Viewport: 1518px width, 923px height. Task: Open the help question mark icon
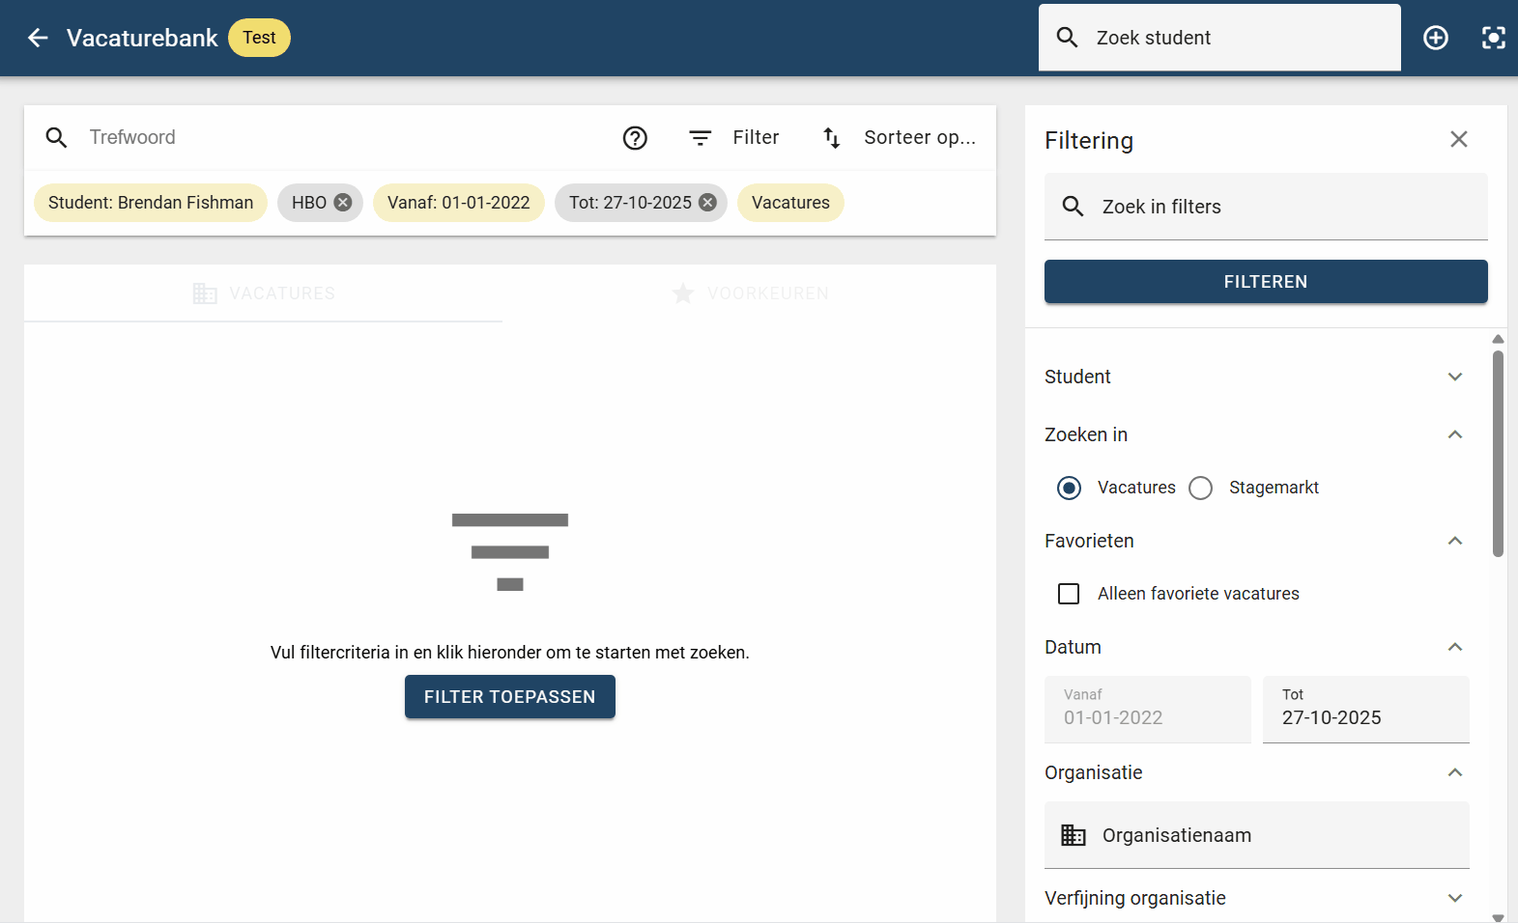click(x=635, y=138)
